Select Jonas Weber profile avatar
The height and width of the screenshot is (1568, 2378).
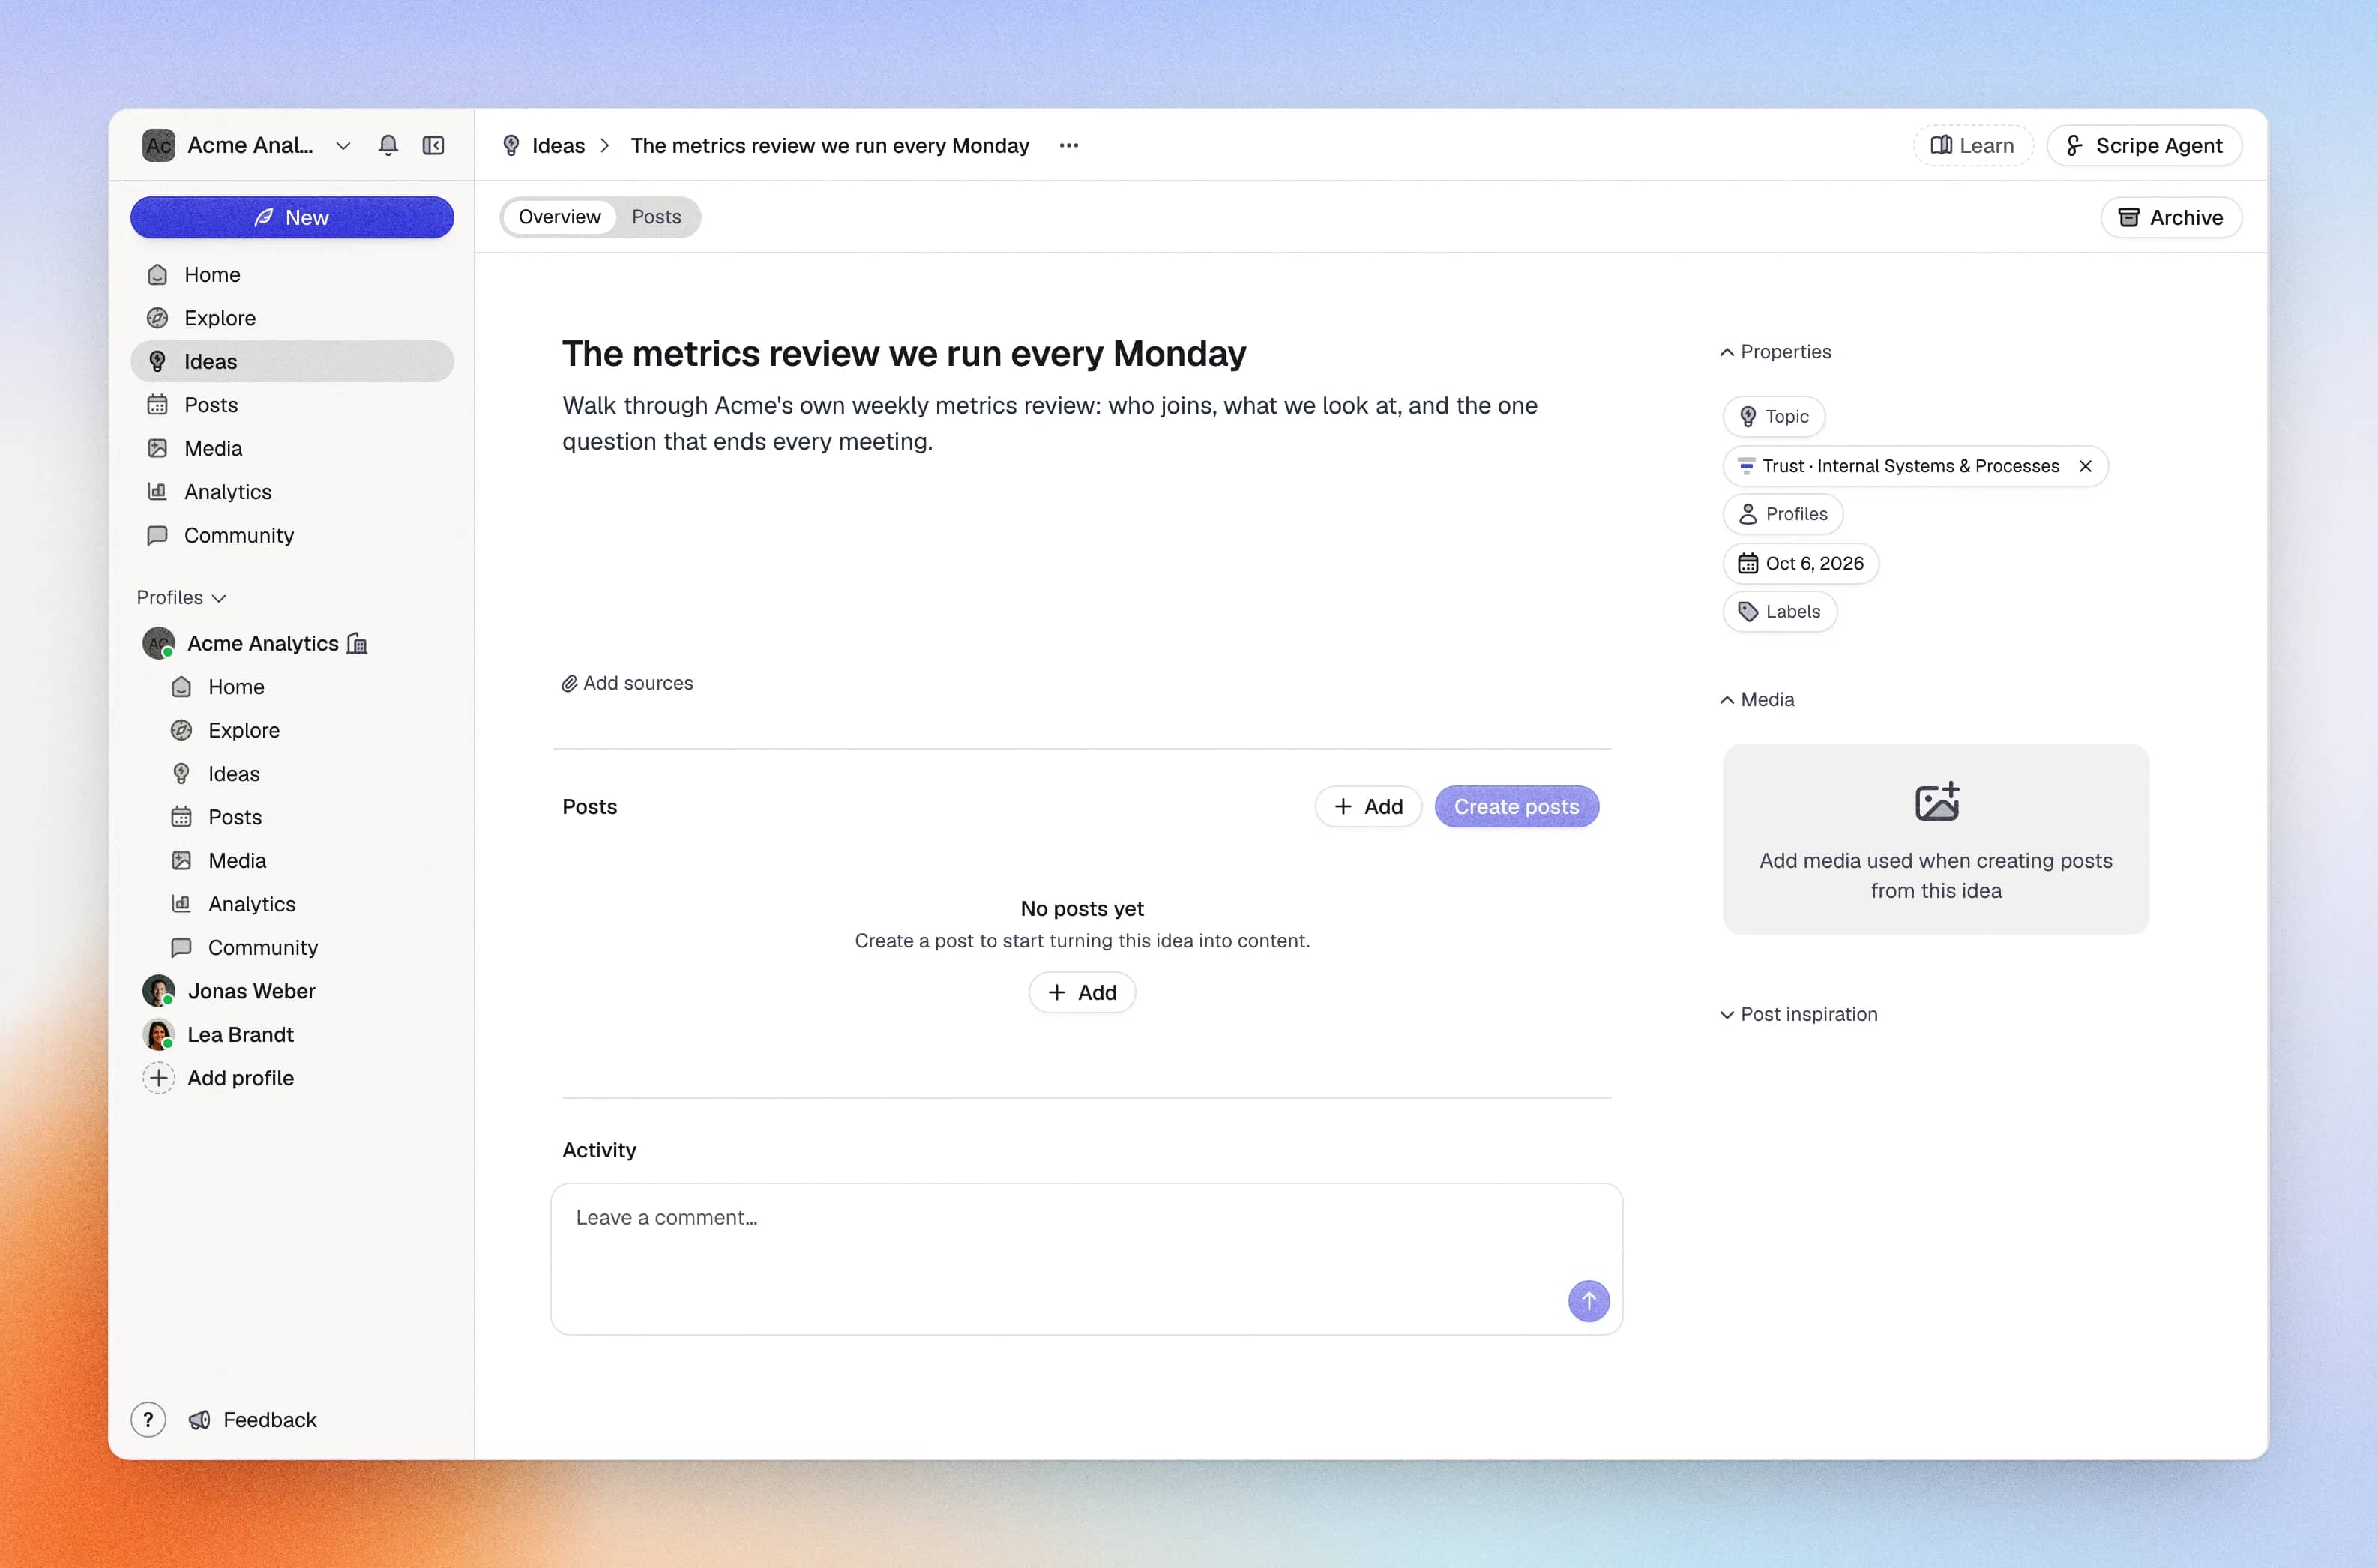tap(159, 991)
